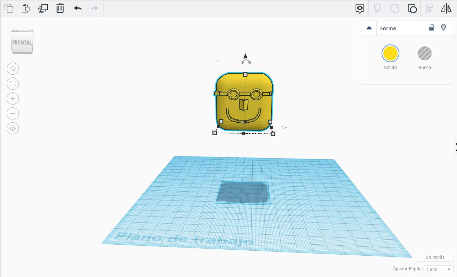Collapse the Forma panel
Screen dimensions: 457x277
(369, 28)
